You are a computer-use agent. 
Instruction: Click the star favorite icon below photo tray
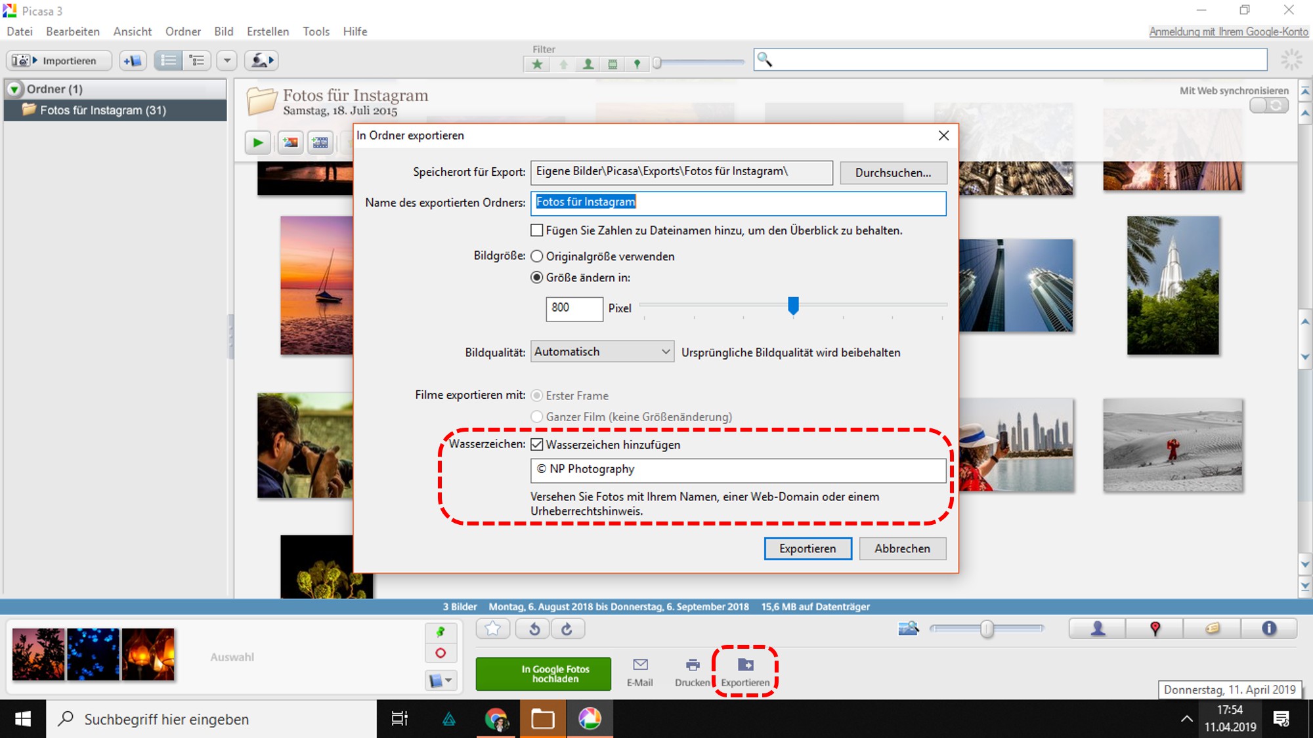tap(493, 629)
